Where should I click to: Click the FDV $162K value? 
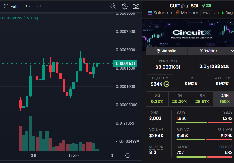coord(191,84)
